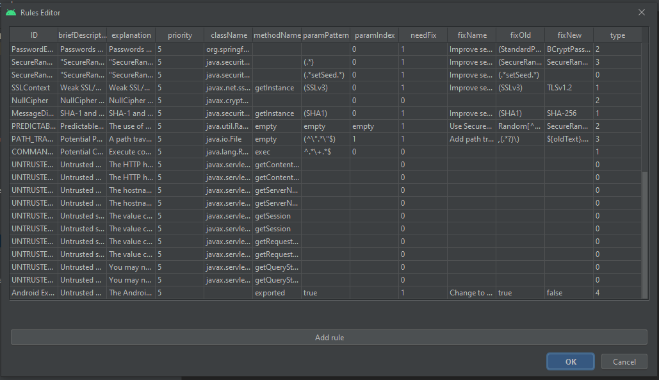The width and height of the screenshot is (659, 380).
Task: Click the 'A path trav...' explanation cell
Action: point(131,138)
